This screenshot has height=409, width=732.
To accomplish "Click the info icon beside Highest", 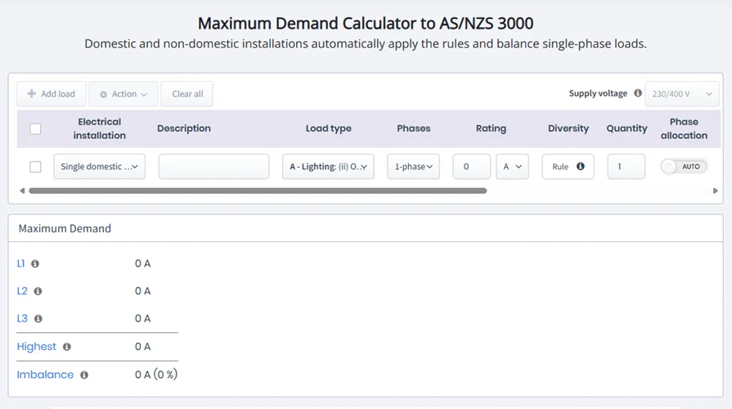I will [67, 347].
